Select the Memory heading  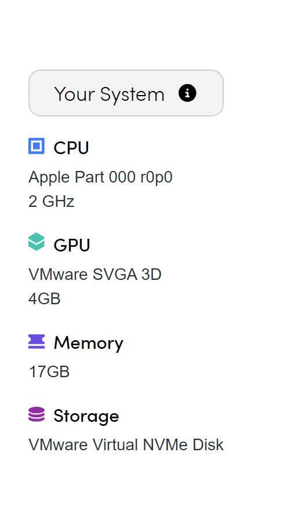89,343
